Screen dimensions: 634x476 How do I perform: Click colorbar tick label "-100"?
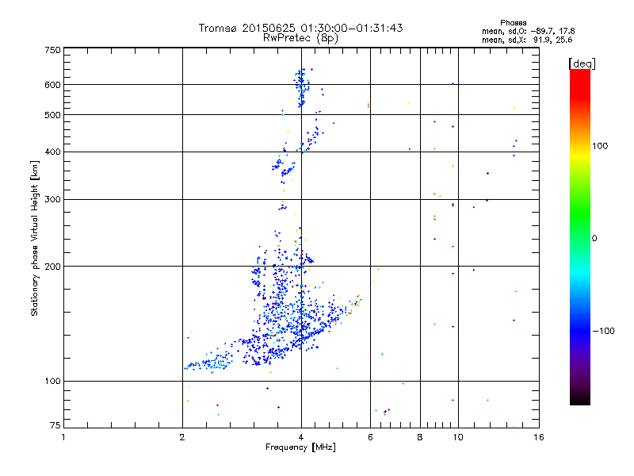pyautogui.click(x=603, y=331)
